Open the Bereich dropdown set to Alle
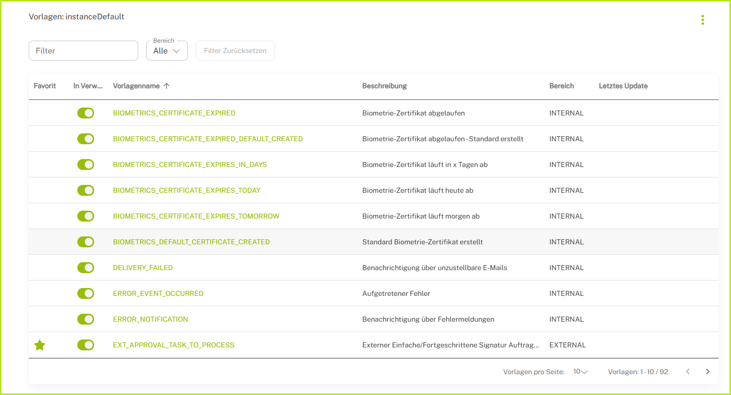Screen dimensions: 731x395 [167, 51]
